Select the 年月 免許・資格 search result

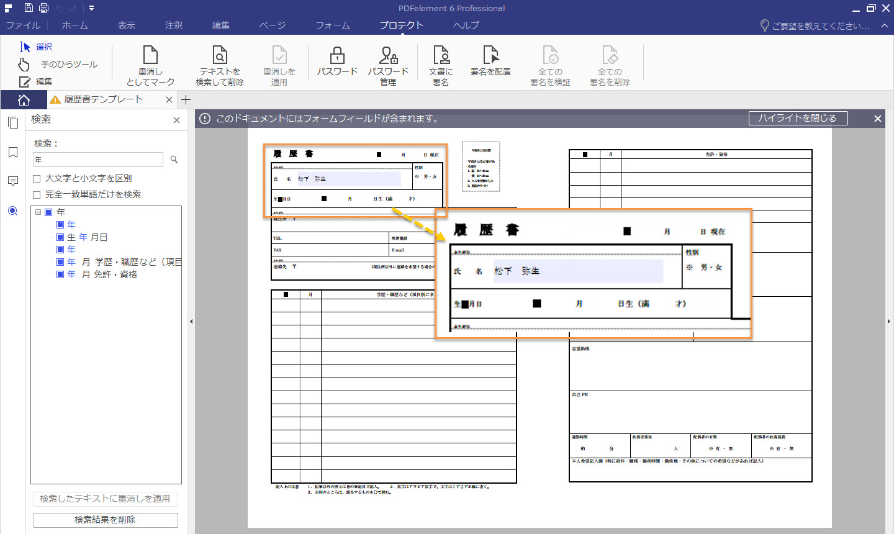(x=102, y=274)
